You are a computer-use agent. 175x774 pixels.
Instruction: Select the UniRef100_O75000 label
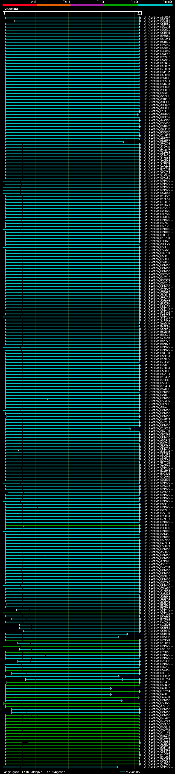(x=157, y=299)
